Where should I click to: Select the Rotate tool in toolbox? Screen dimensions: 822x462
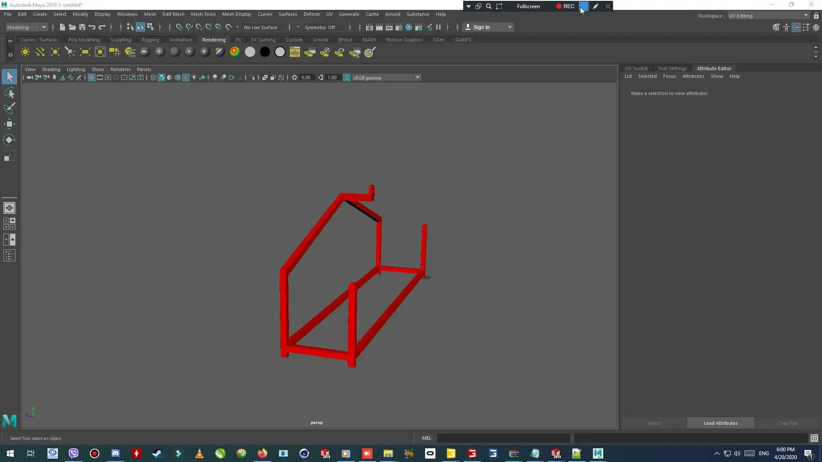pyautogui.click(x=9, y=140)
